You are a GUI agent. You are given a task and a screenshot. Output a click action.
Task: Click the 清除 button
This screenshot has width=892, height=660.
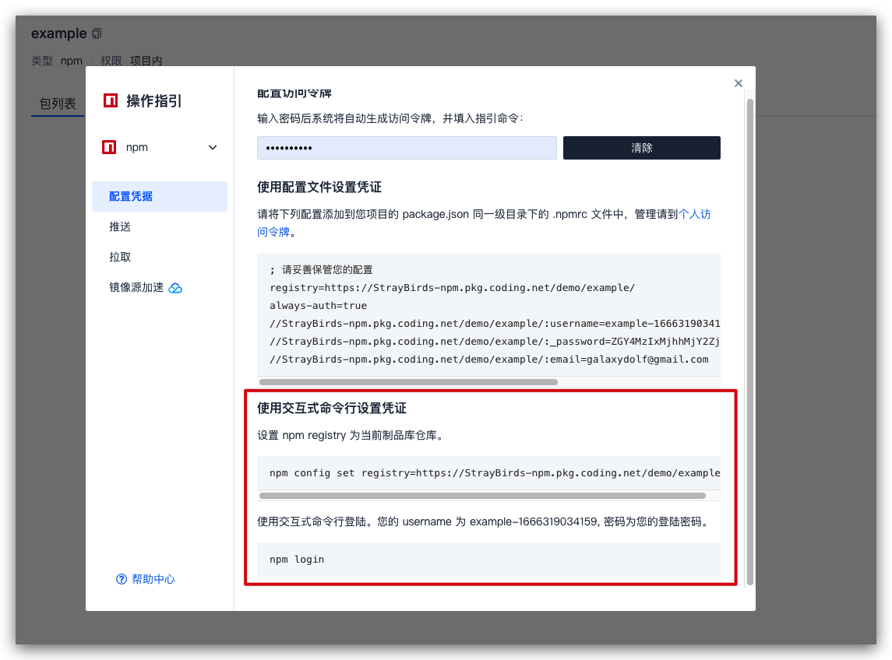(x=642, y=148)
